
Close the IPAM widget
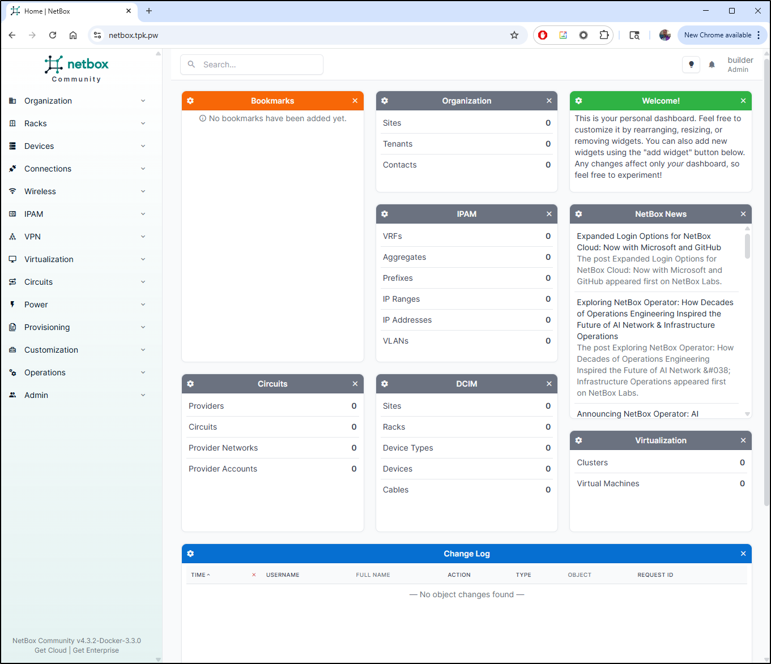pyautogui.click(x=549, y=214)
